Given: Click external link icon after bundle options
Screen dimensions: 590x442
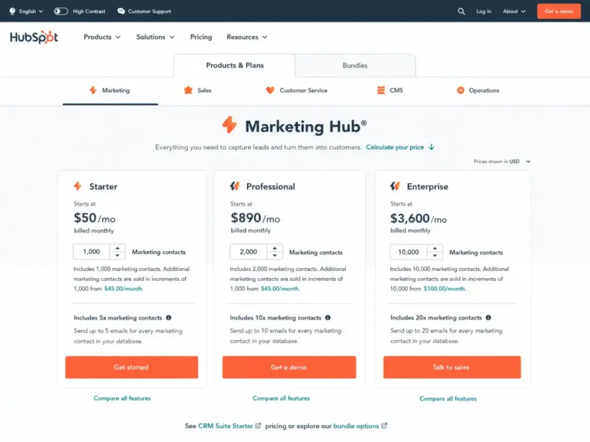Looking at the screenshot, I should click(384, 426).
